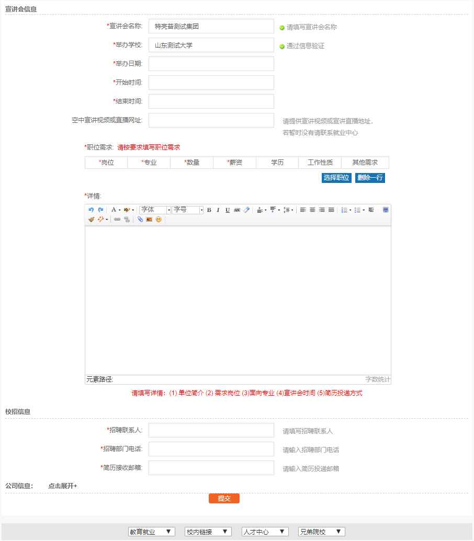Viewport: 474px width, 541px height.
Task: Toggle bold formatting in the editor
Action: click(209, 210)
